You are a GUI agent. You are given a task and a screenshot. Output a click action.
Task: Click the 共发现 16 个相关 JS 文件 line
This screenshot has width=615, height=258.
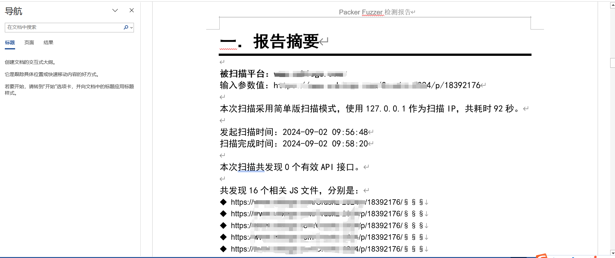point(289,191)
